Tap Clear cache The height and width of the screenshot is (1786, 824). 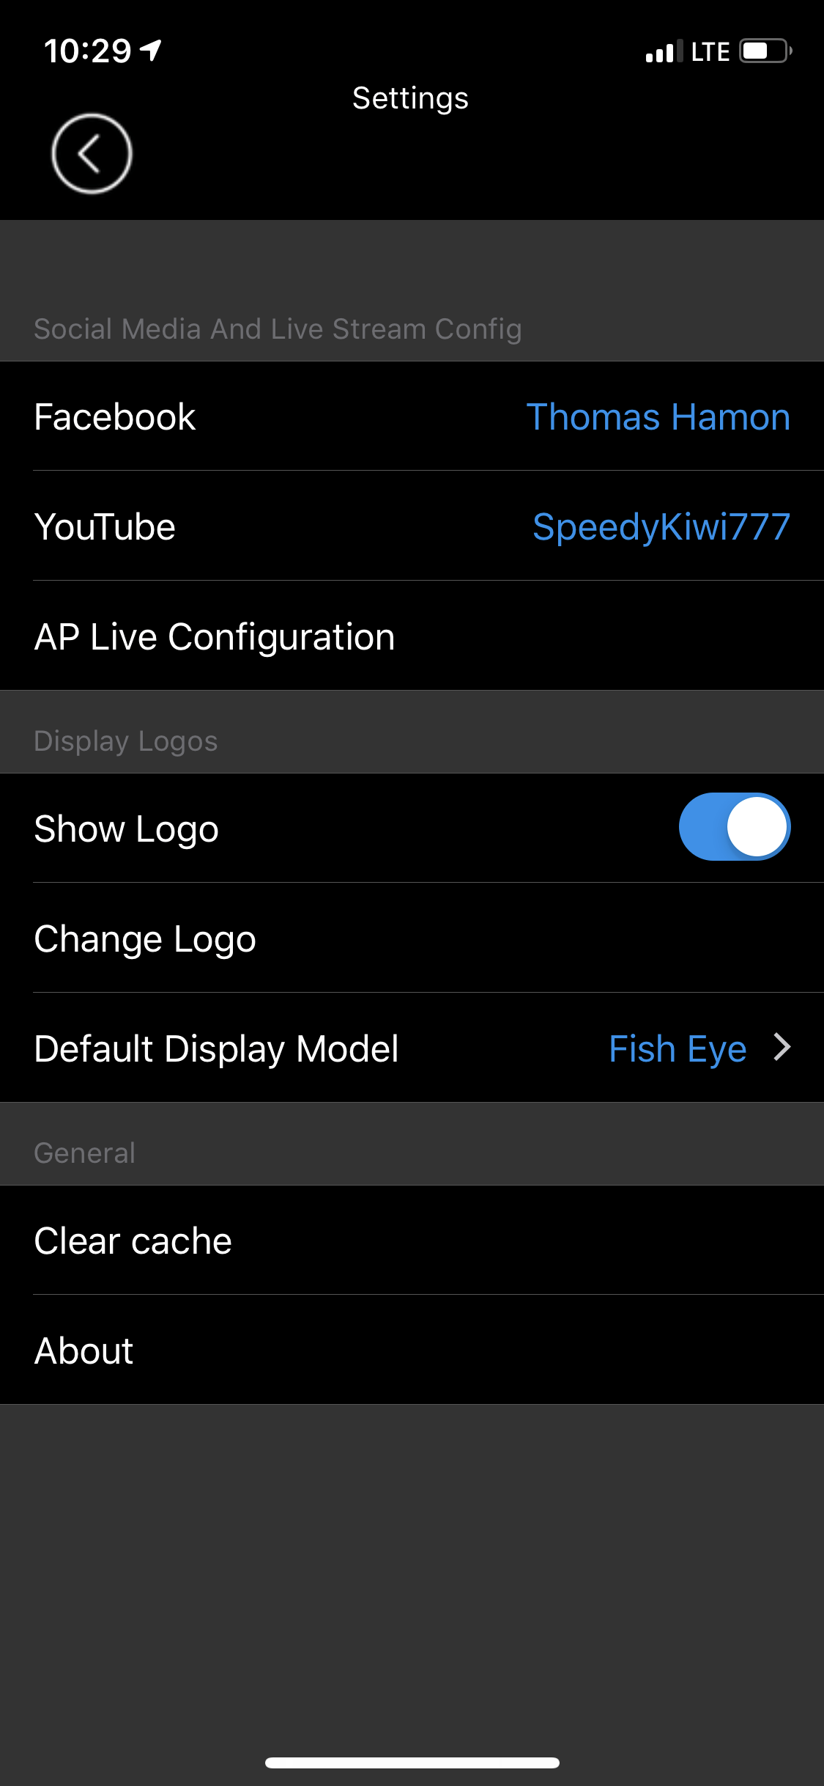pos(133,1241)
